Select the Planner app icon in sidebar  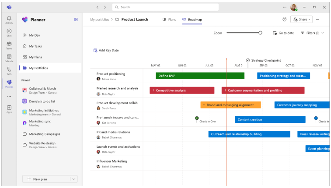click(9, 82)
